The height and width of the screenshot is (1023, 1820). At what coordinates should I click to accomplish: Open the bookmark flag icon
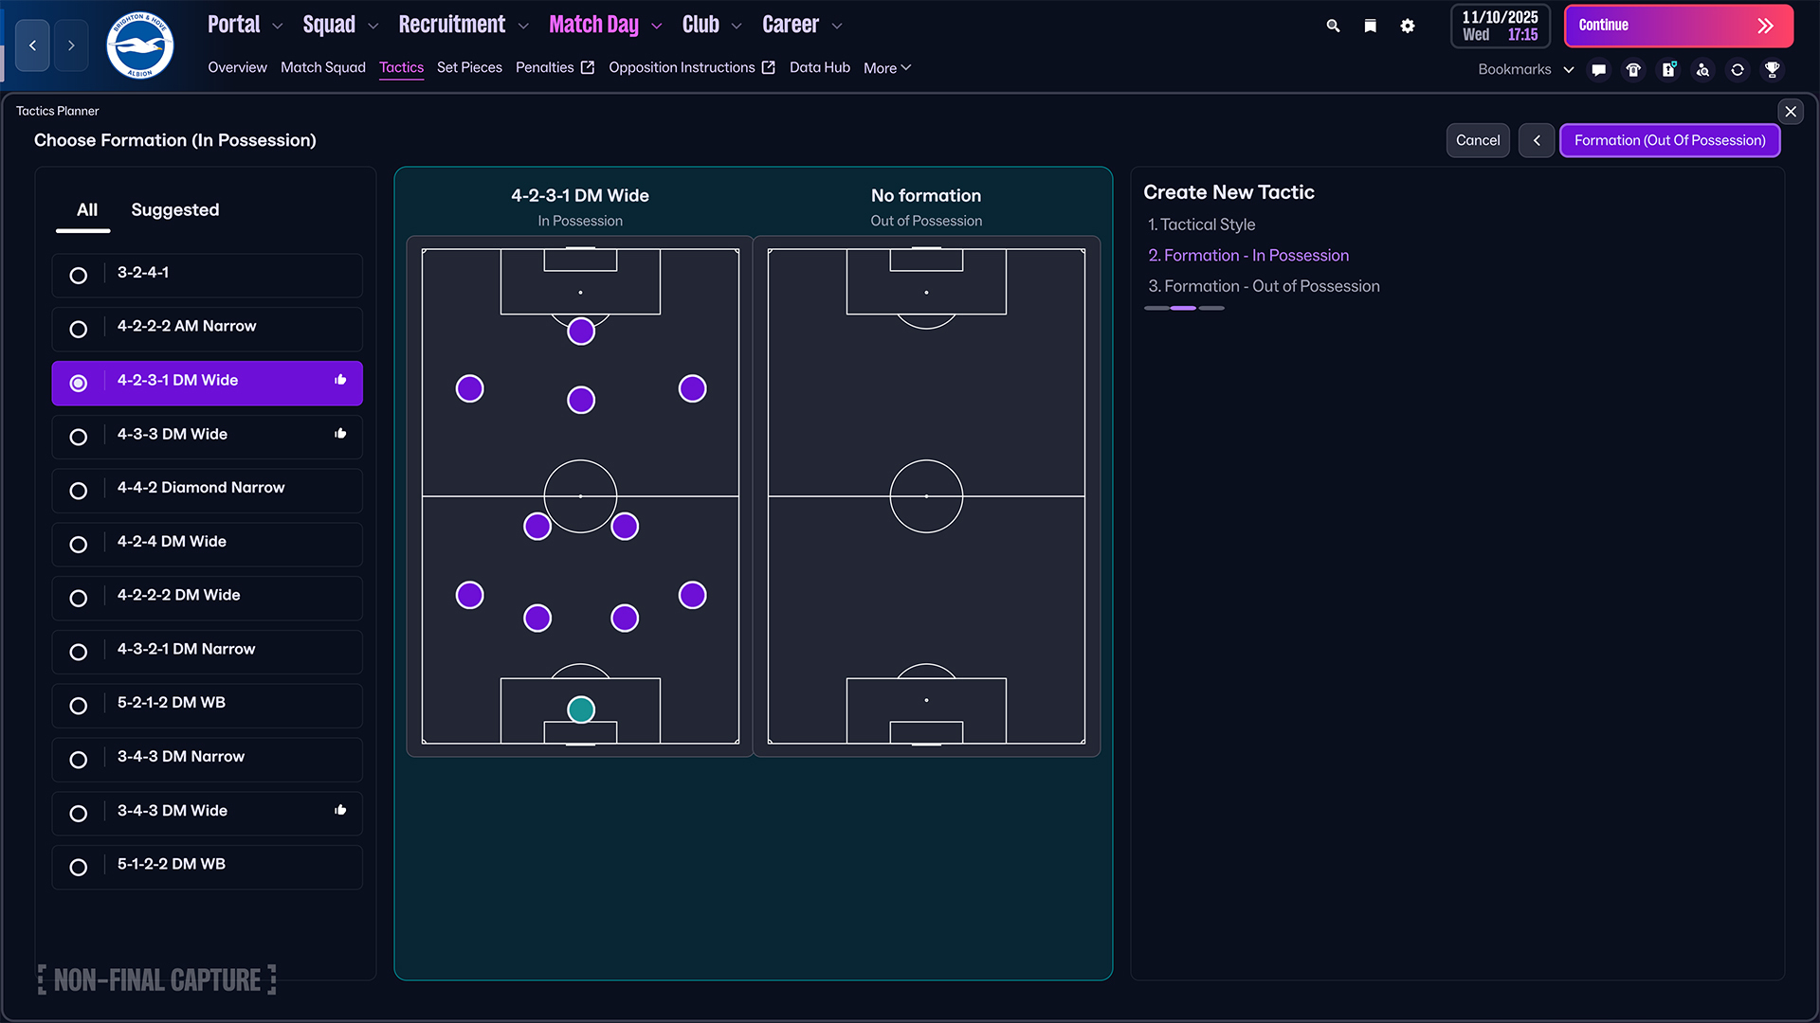pyautogui.click(x=1370, y=26)
